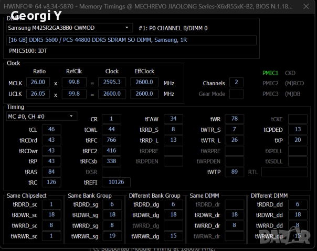
Task: Click the DDR5-5600 module description field
Action: [x=132, y=40]
